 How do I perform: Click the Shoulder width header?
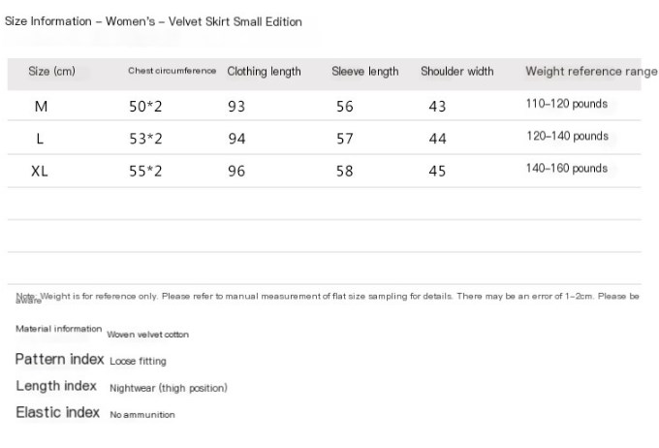[x=457, y=71]
